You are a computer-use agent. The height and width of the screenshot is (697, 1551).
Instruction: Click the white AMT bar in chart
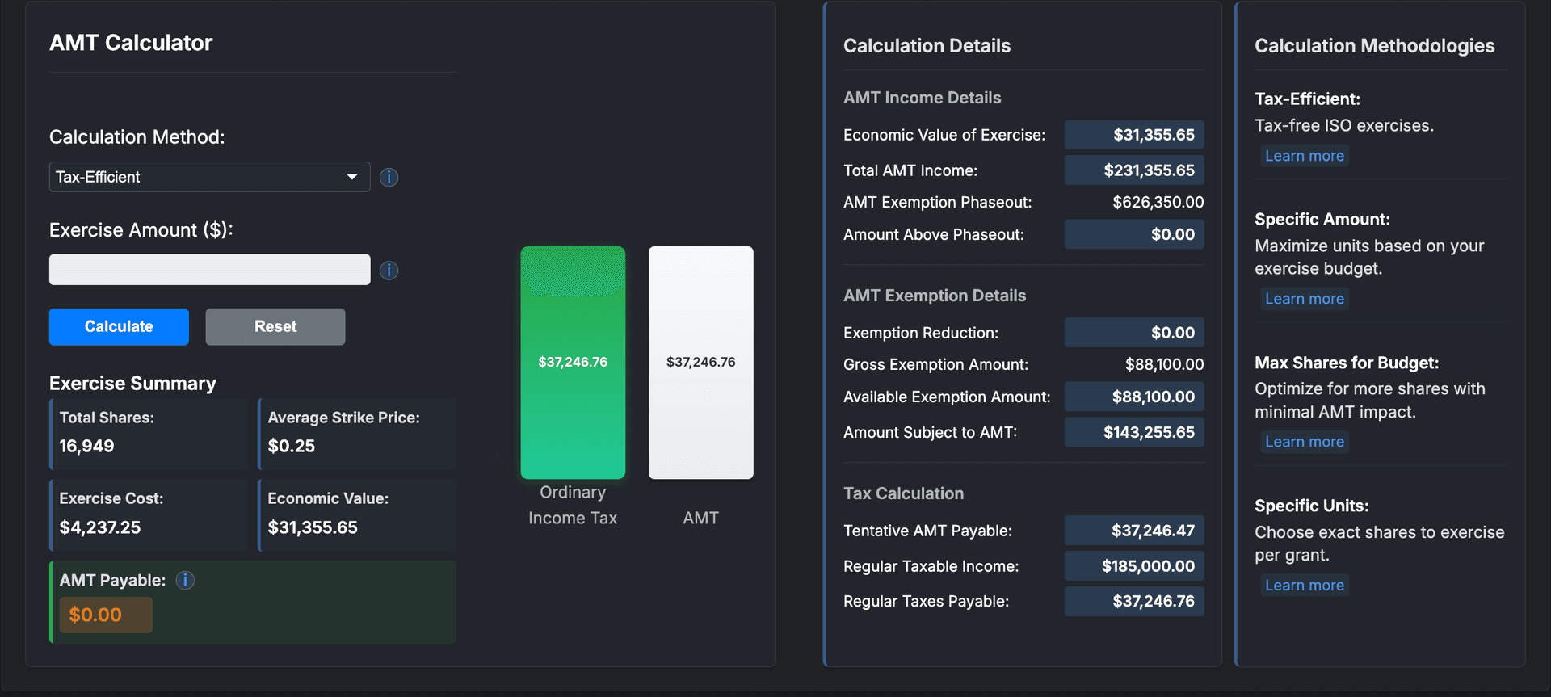[700, 362]
